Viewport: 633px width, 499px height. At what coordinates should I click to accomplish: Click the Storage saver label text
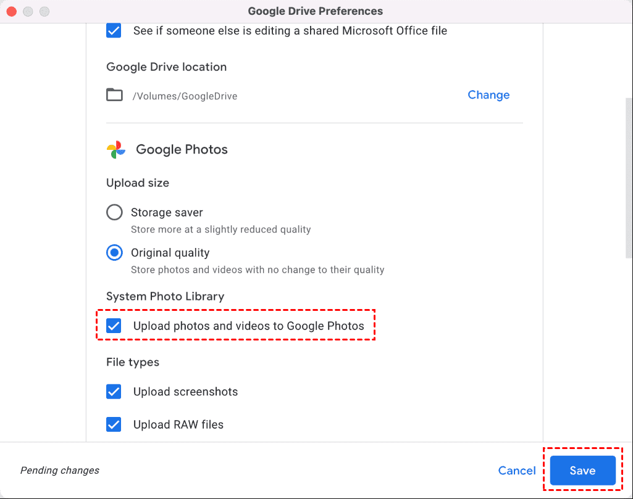167,213
